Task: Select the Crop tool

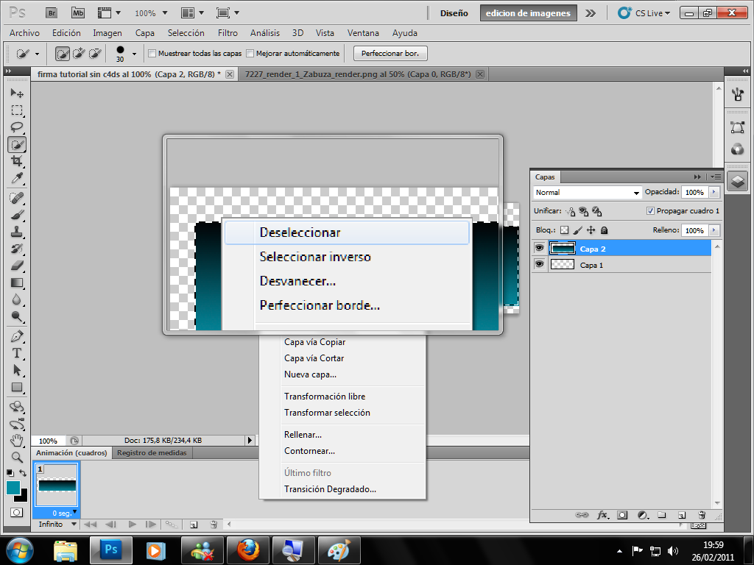Action: [x=17, y=161]
